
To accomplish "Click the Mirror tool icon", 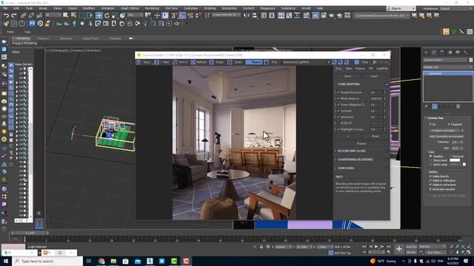I will click(x=247, y=16).
